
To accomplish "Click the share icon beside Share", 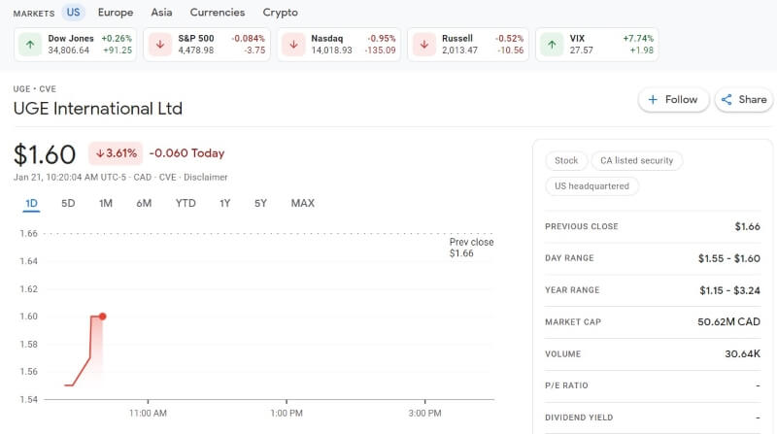I will (x=726, y=100).
